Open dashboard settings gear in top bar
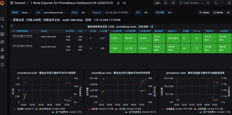 click(x=173, y=3)
